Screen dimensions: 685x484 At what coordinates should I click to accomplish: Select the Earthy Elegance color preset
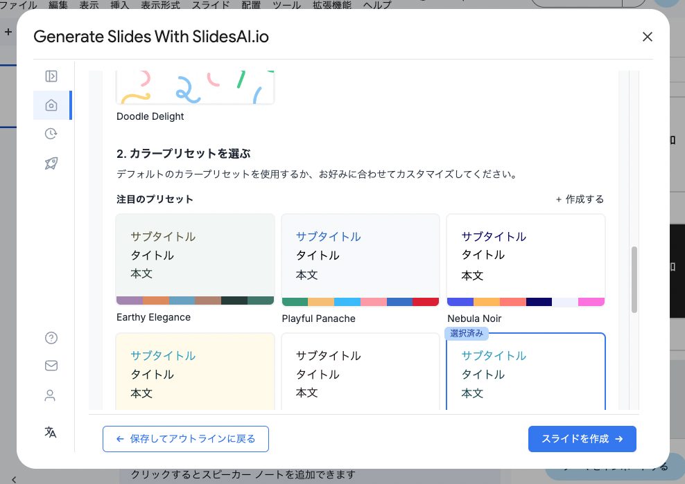coord(195,259)
